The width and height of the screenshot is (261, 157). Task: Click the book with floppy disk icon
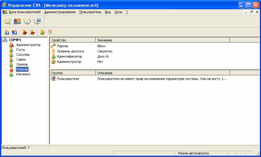click(37, 21)
